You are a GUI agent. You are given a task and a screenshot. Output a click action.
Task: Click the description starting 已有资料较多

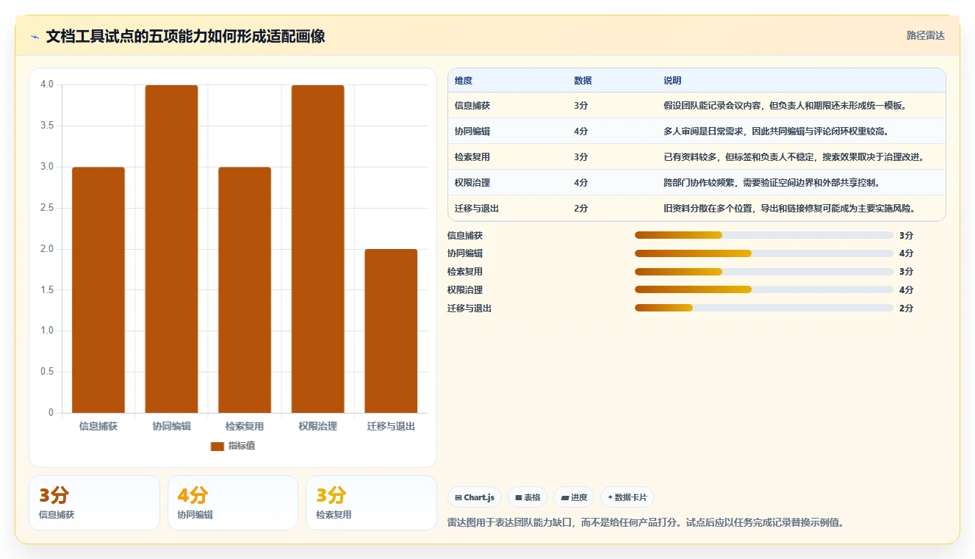click(794, 157)
